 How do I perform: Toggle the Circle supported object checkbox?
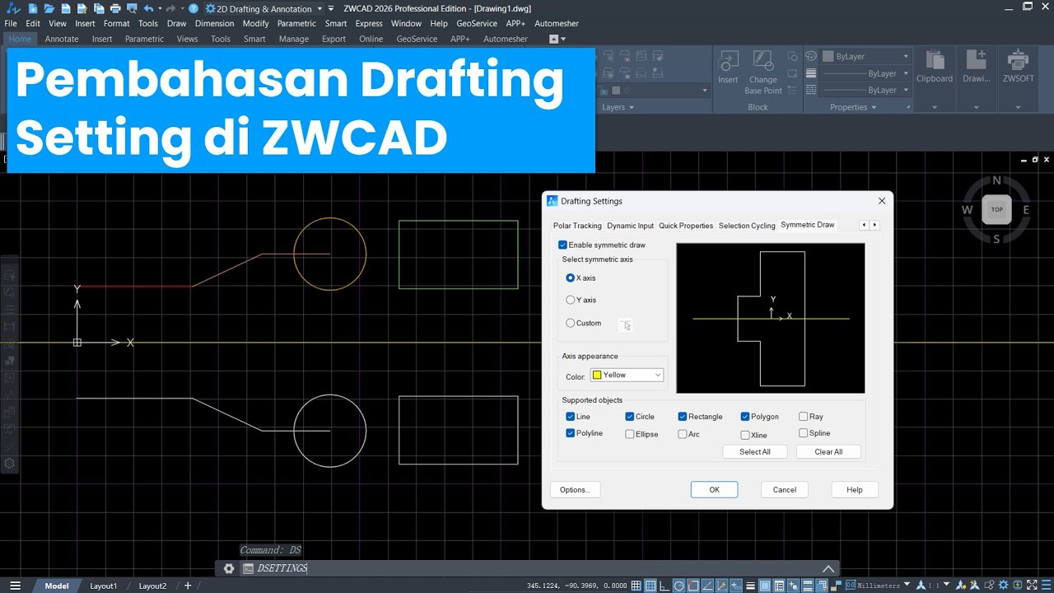click(630, 417)
